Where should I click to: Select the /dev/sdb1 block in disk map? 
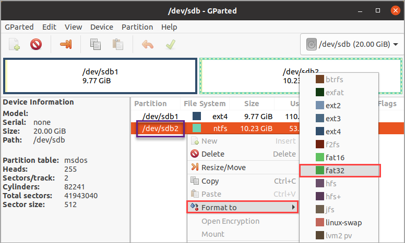(x=100, y=76)
